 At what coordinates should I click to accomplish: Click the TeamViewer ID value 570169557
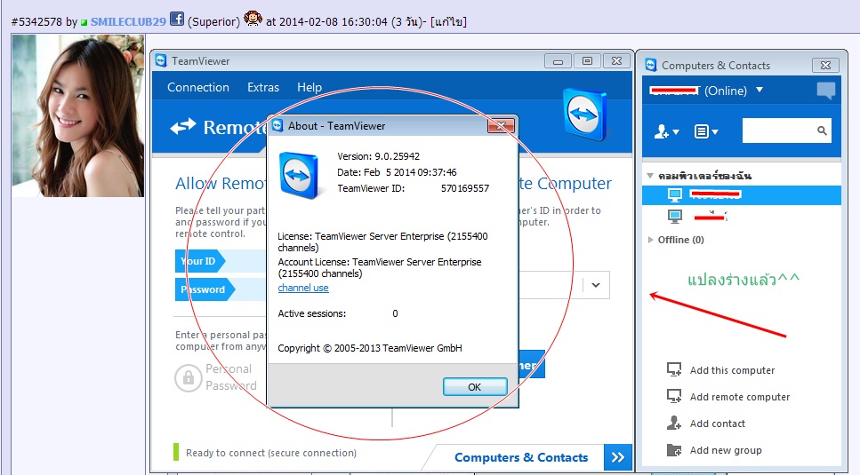465,188
